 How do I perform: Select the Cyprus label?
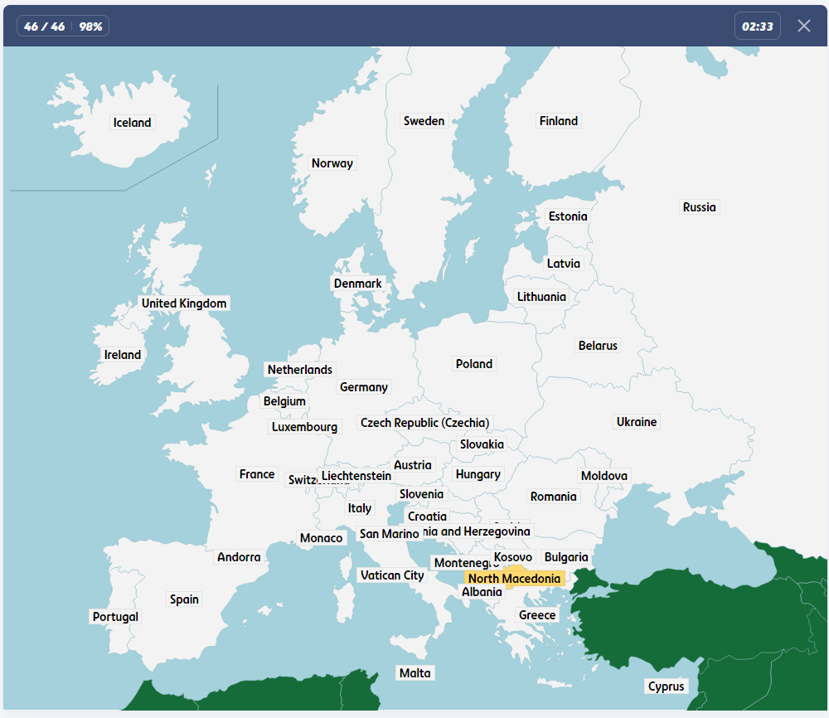pyautogui.click(x=666, y=686)
